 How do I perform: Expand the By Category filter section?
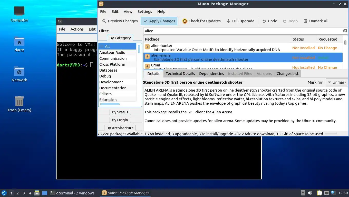[120, 38]
